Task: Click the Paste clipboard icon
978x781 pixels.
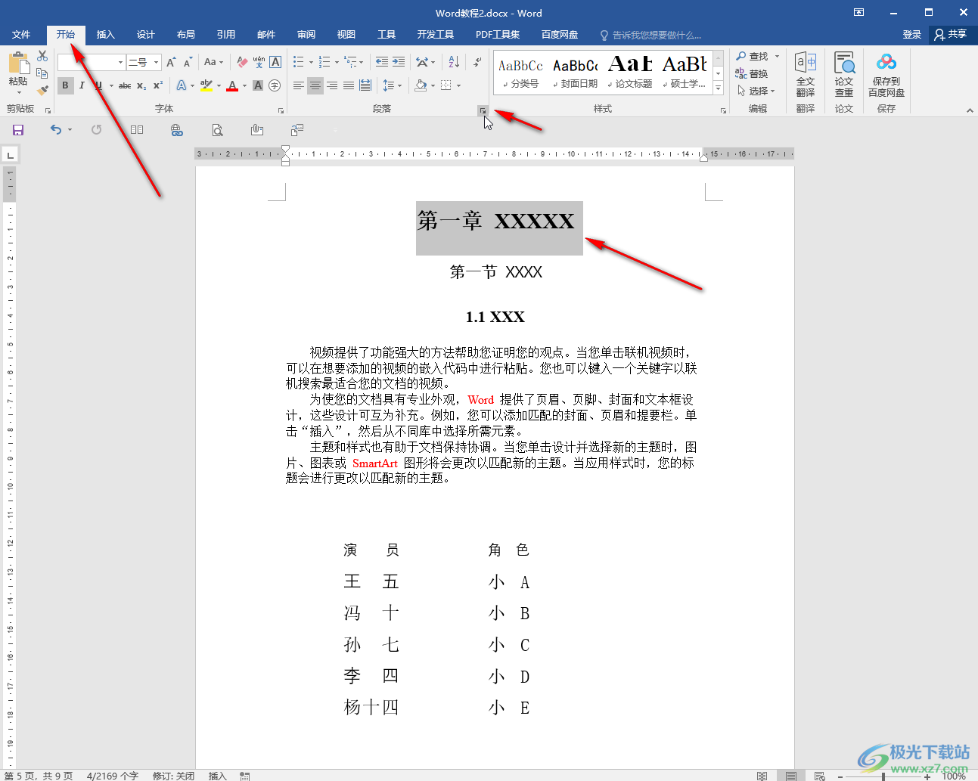Action: pyautogui.click(x=18, y=64)
